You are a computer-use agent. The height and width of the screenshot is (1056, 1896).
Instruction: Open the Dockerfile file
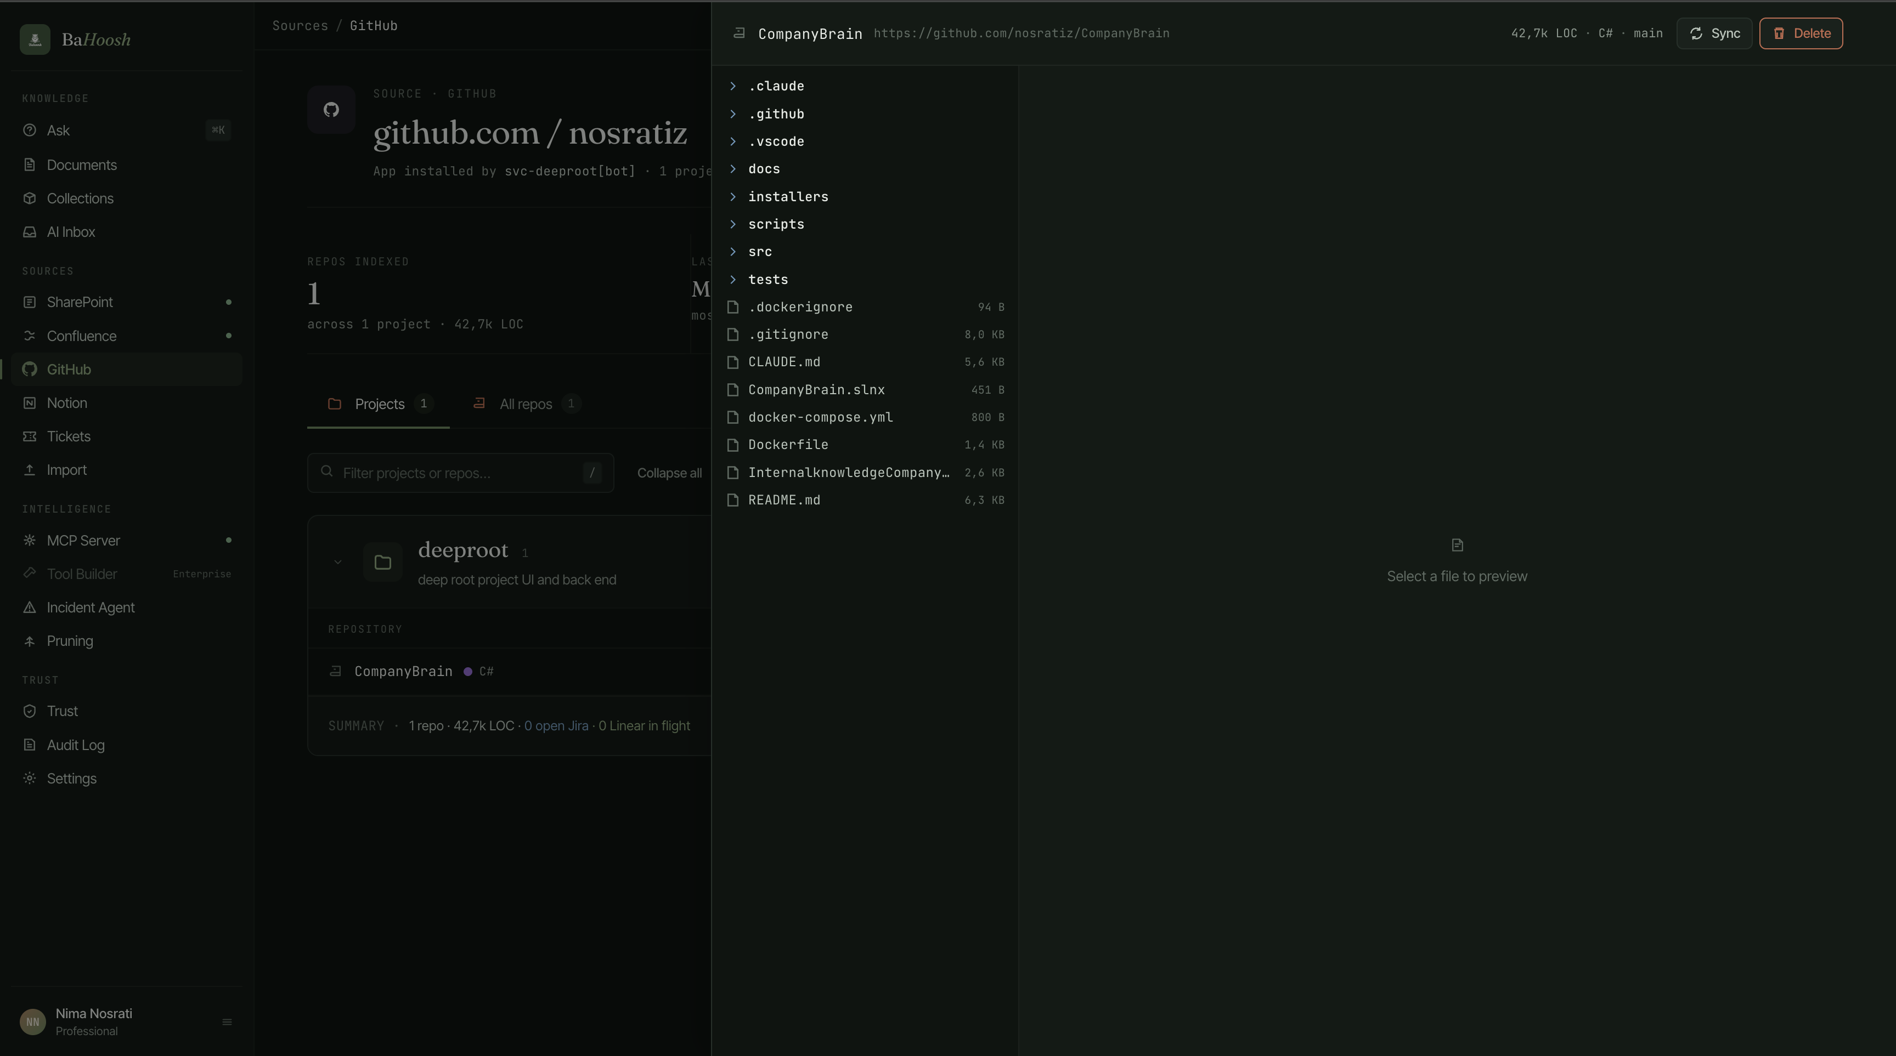coord(865,445)
